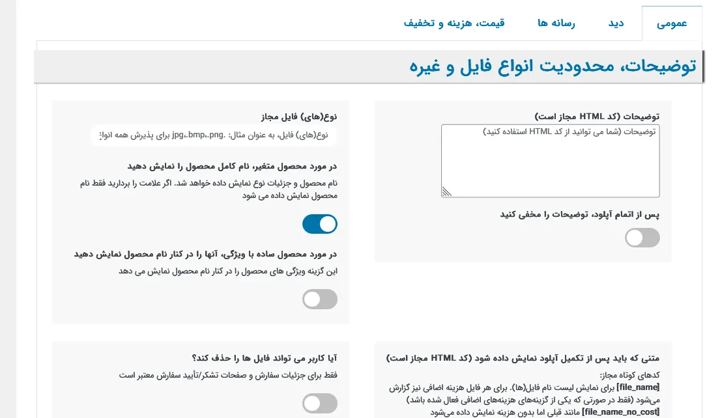Click label آیا کاربر می تواند فایل ها را حذف کند؟
This screenshot has height=418, width=720.
[x=265, y=358]
